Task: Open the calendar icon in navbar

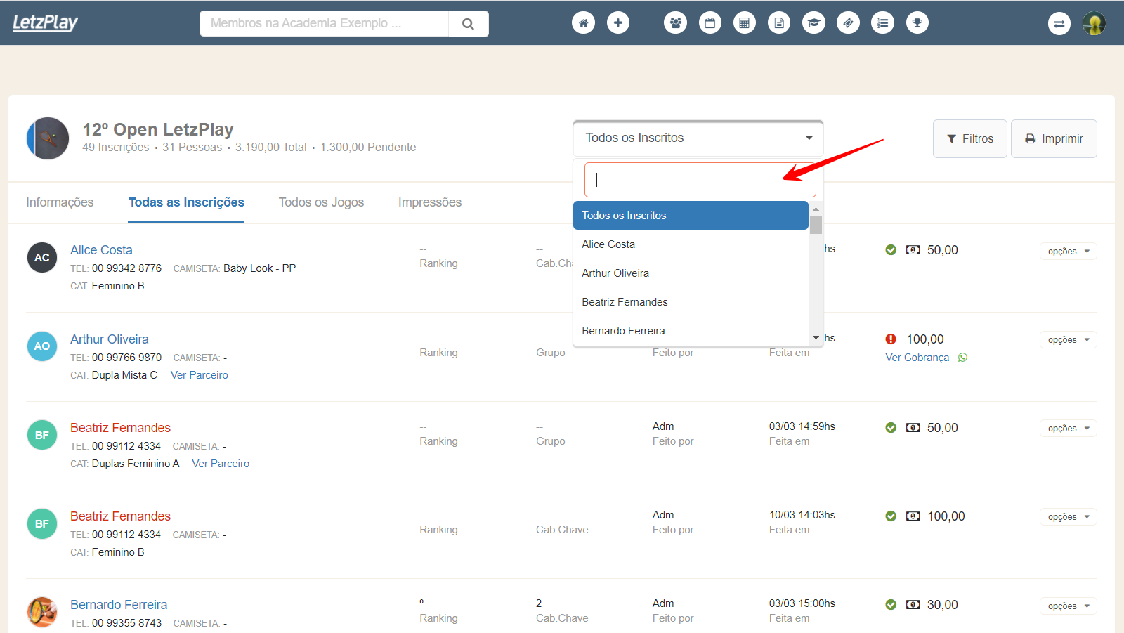Action: (x=710, y=23)
